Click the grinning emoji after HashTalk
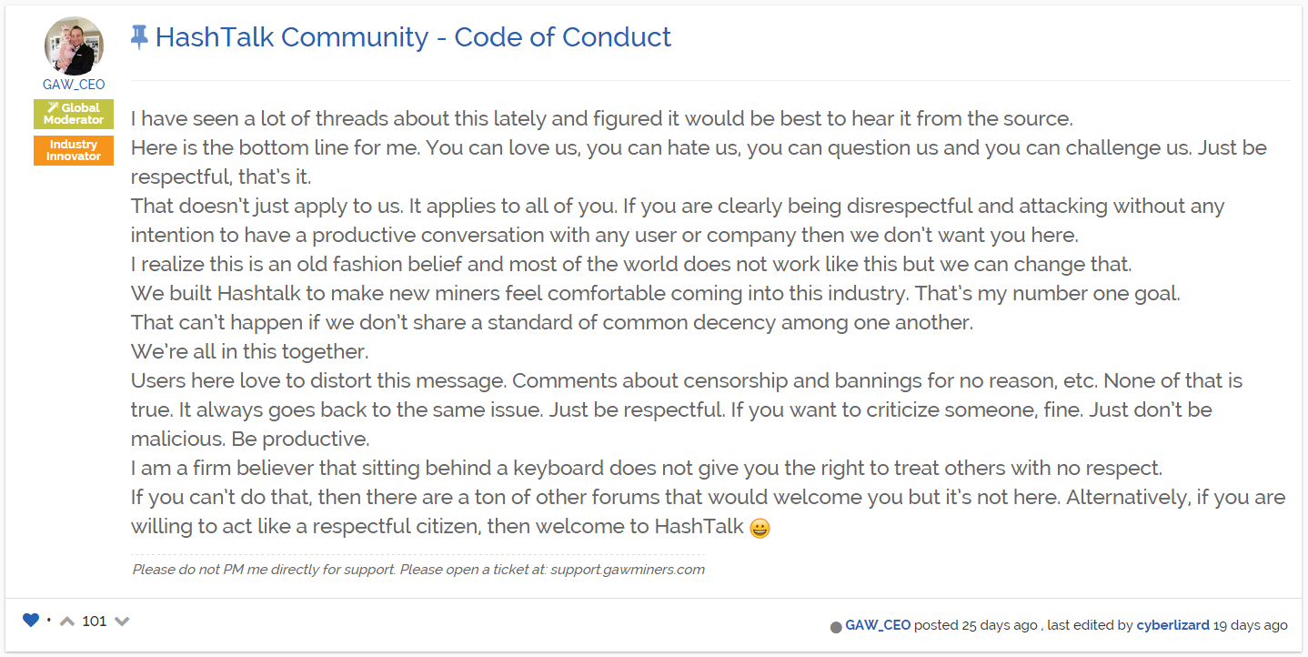The height and width of the screenshot is (657, 1308). (x=760, y=528)
